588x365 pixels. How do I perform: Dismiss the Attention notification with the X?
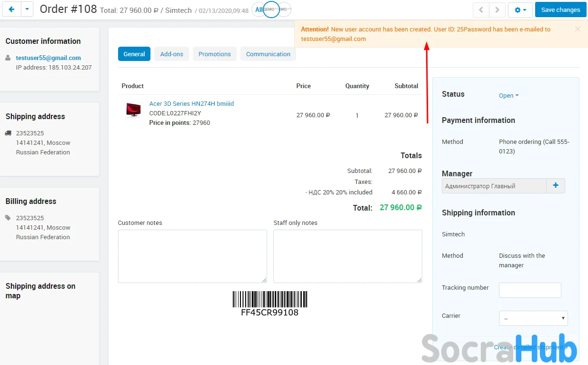(578, 29)
